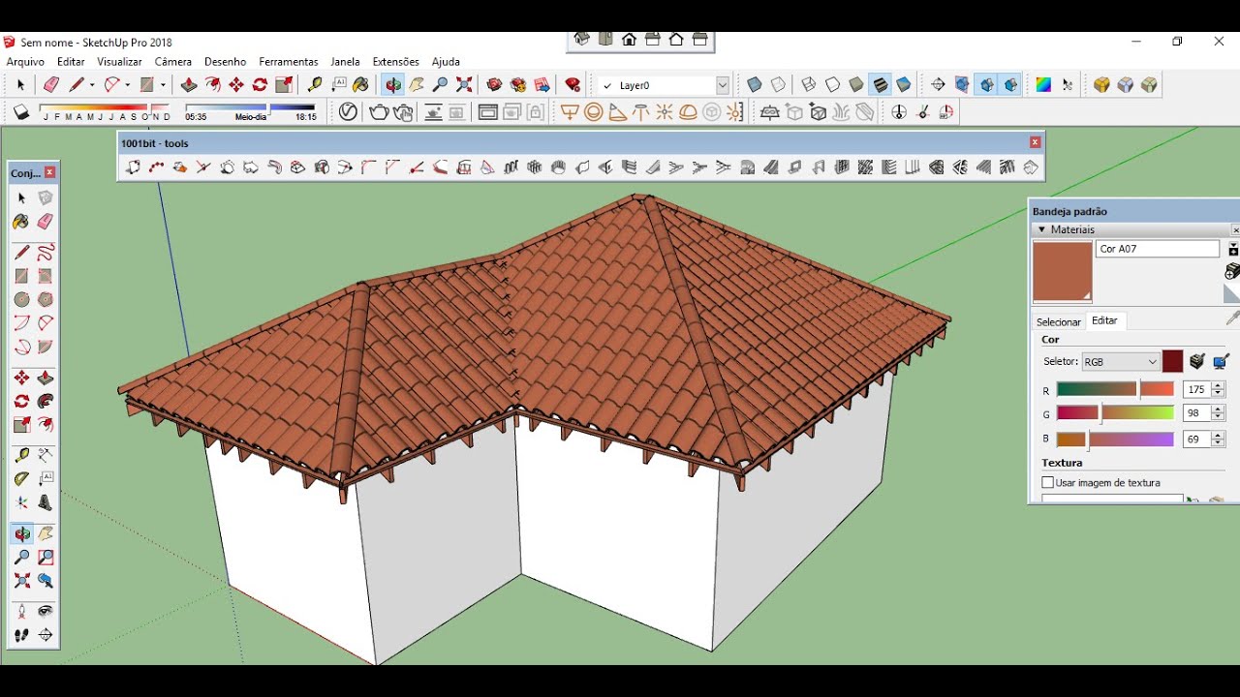Image resolution: width=1240 pixels, height=697 pixels.
Task: Open the Seletor RGB combo box
Action: click(1120, 362)
